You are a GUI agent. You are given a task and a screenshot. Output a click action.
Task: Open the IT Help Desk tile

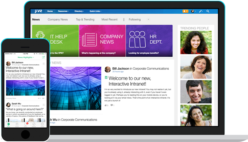tap(55, 41)
